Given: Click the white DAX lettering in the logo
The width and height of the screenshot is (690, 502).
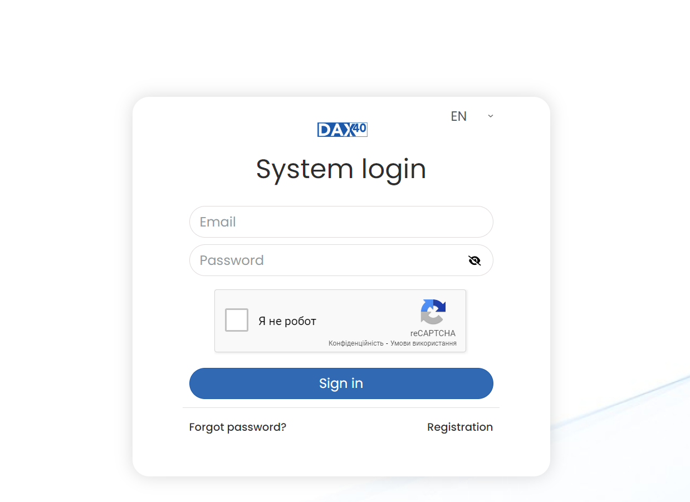Looking at the screenshot, I should [x=335, y=130].
